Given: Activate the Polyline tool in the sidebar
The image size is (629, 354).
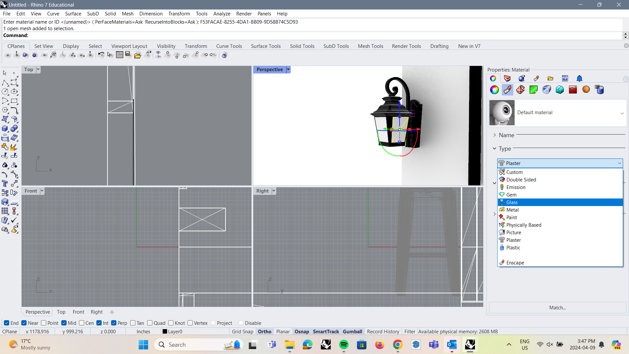Looking at the screenshot, I should [5, 82].
